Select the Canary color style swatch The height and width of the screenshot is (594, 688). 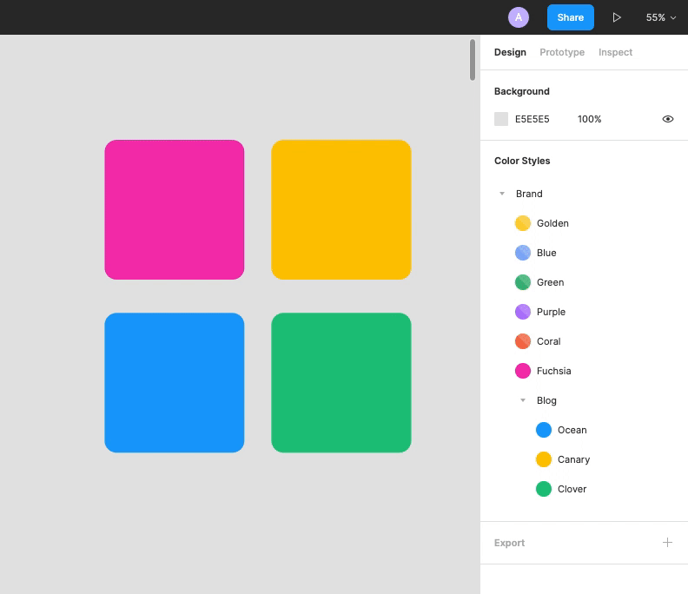coord(544,459)
